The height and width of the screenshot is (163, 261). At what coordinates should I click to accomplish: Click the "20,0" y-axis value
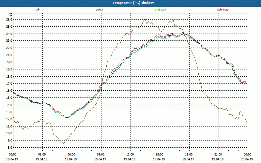pyautogui.click(x=9, y=62)
